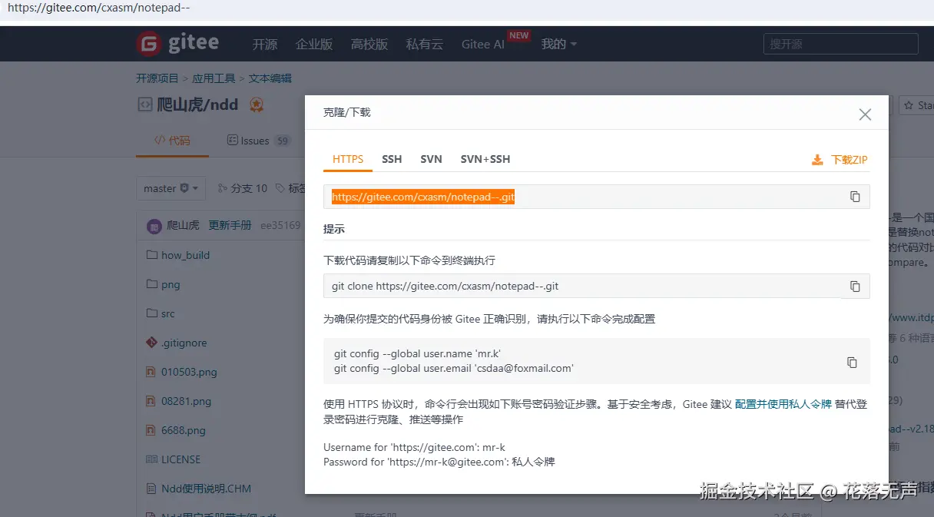Switch to the SSH tab
This screenshot has width=934, height=517.
point(392,159)
